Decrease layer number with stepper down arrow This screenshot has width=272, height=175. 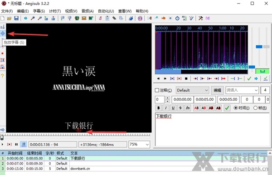tap(167, 101)
